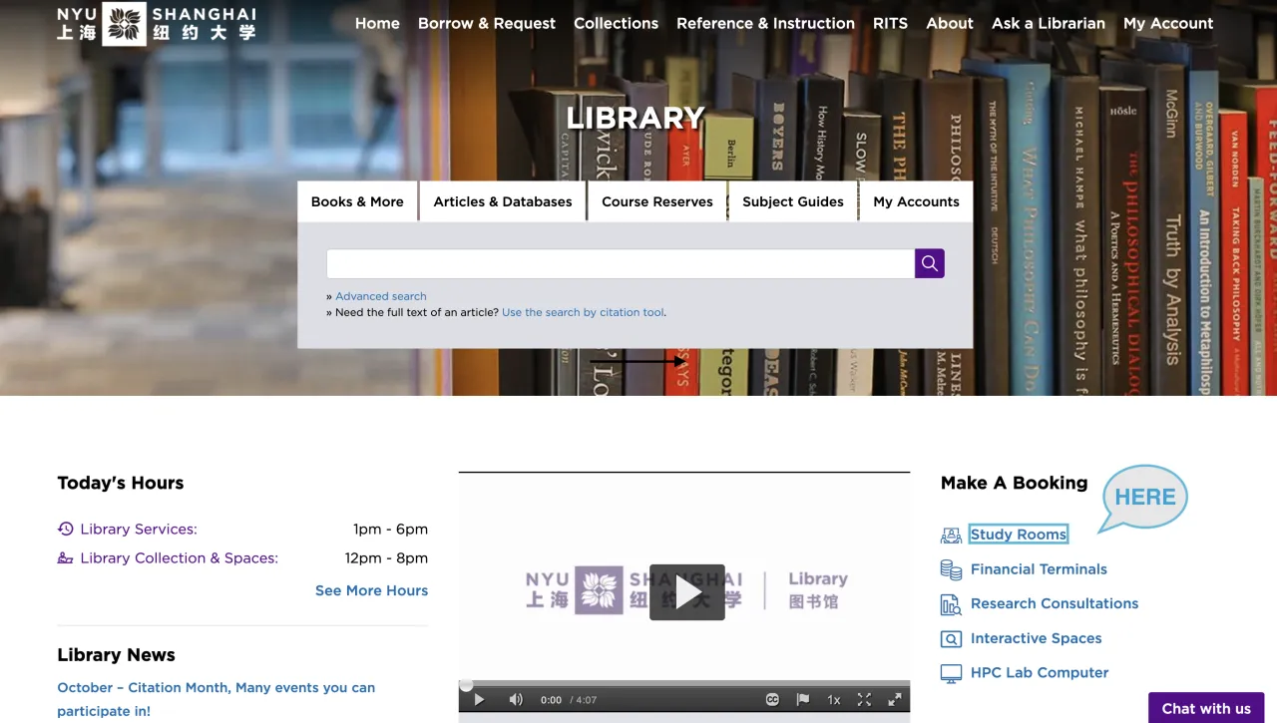Screen dimensions: 1277x723
Task: Focus the library search input field
Action: [x=621, y=263]
